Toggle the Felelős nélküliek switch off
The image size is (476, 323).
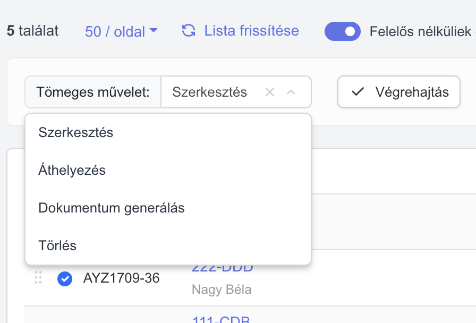pyautogui.click(x=343, y=31)
